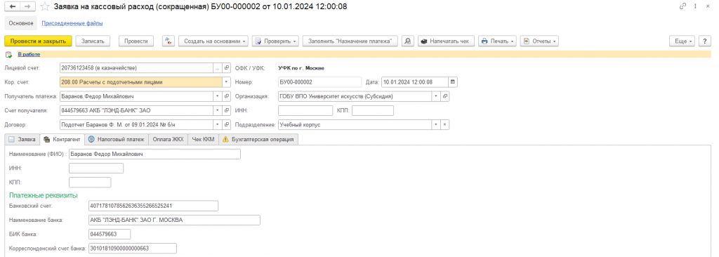Click the 'Наименование банка' field
719x257 pixels.
click(x=174, y=220)
